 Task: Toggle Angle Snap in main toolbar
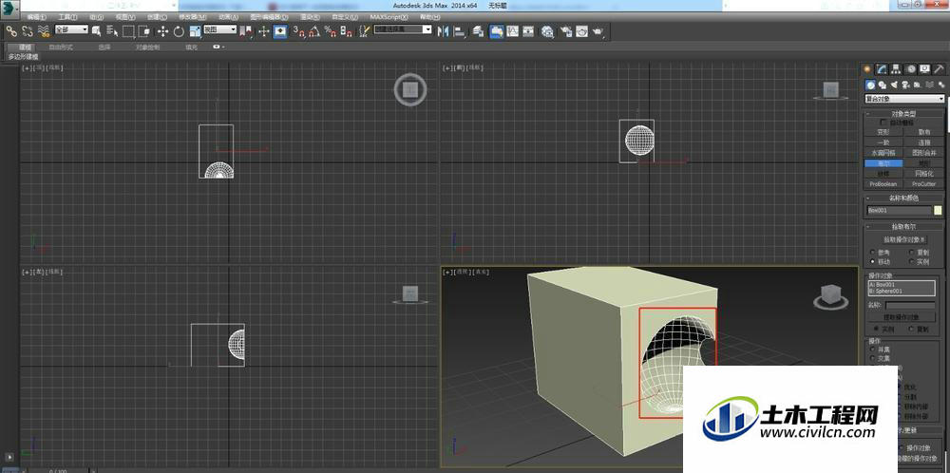pyautogui.click(x=314, y=31)
